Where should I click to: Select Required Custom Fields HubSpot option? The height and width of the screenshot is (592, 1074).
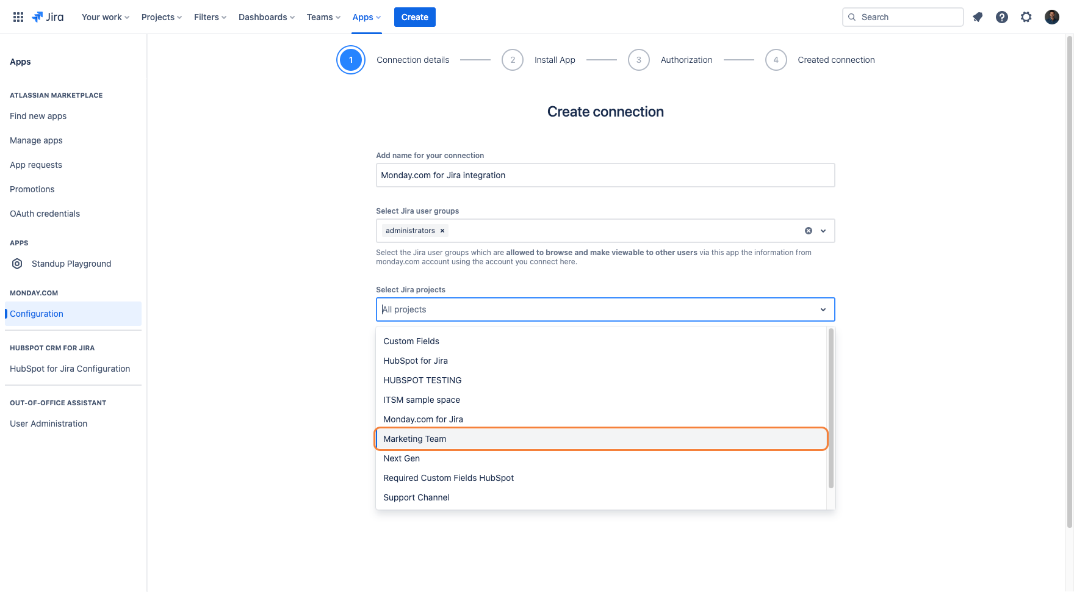coord(601,478)
